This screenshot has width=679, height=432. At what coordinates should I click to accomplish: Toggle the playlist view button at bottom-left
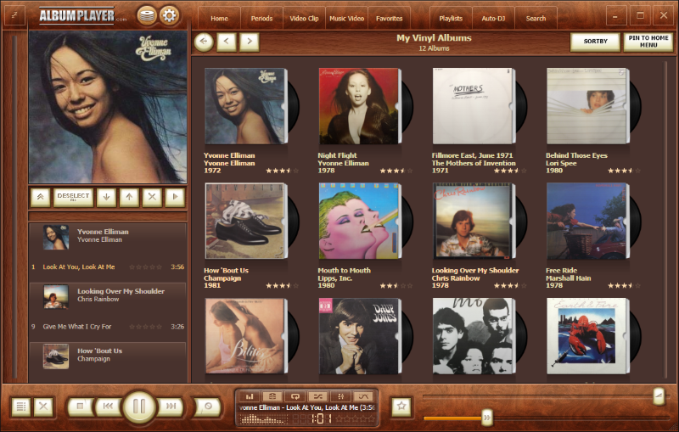click(21, 407)
